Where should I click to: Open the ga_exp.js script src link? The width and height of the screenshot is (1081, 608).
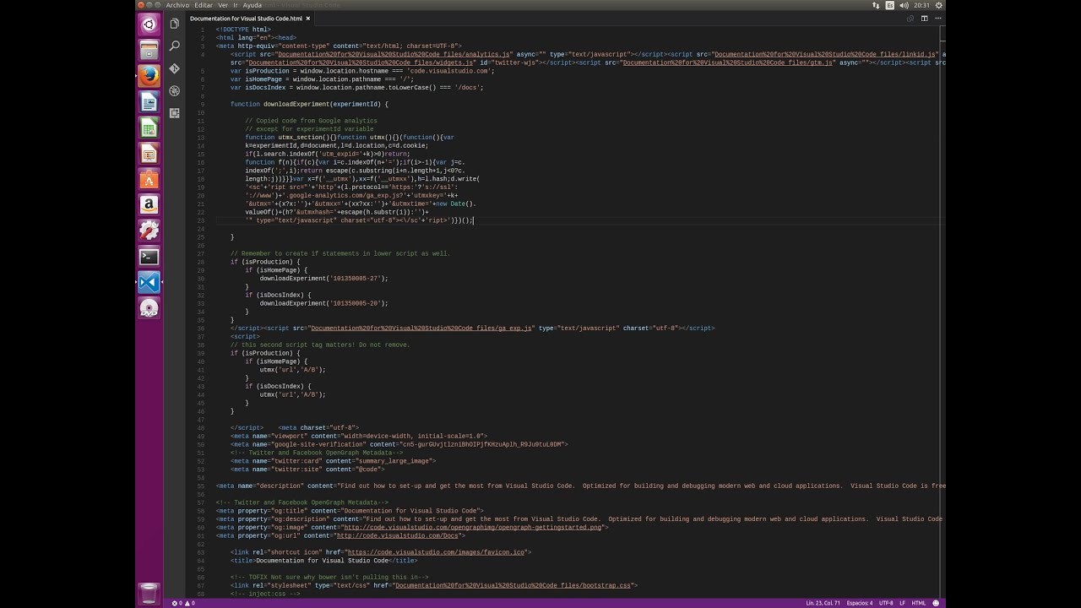421,328
